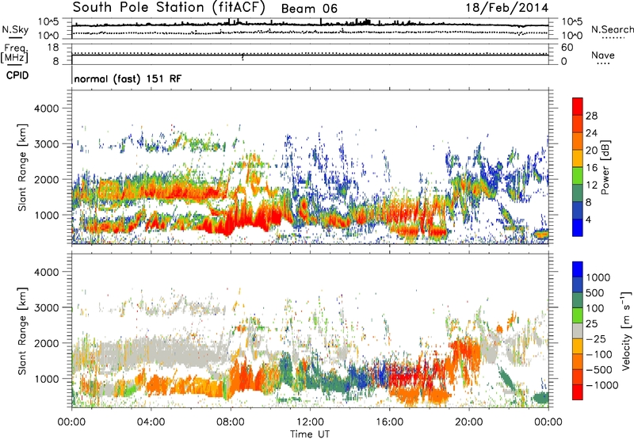Select the "28" power colorbar value
The width and height of the screenshot is (634, 439).
click(x=591, y=116)
